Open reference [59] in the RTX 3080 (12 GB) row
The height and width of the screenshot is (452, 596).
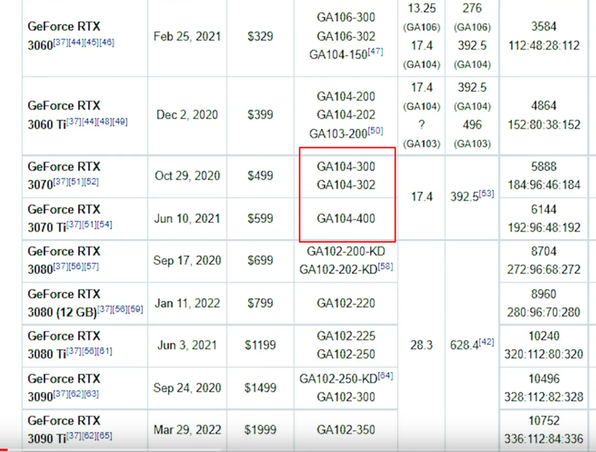136,309
